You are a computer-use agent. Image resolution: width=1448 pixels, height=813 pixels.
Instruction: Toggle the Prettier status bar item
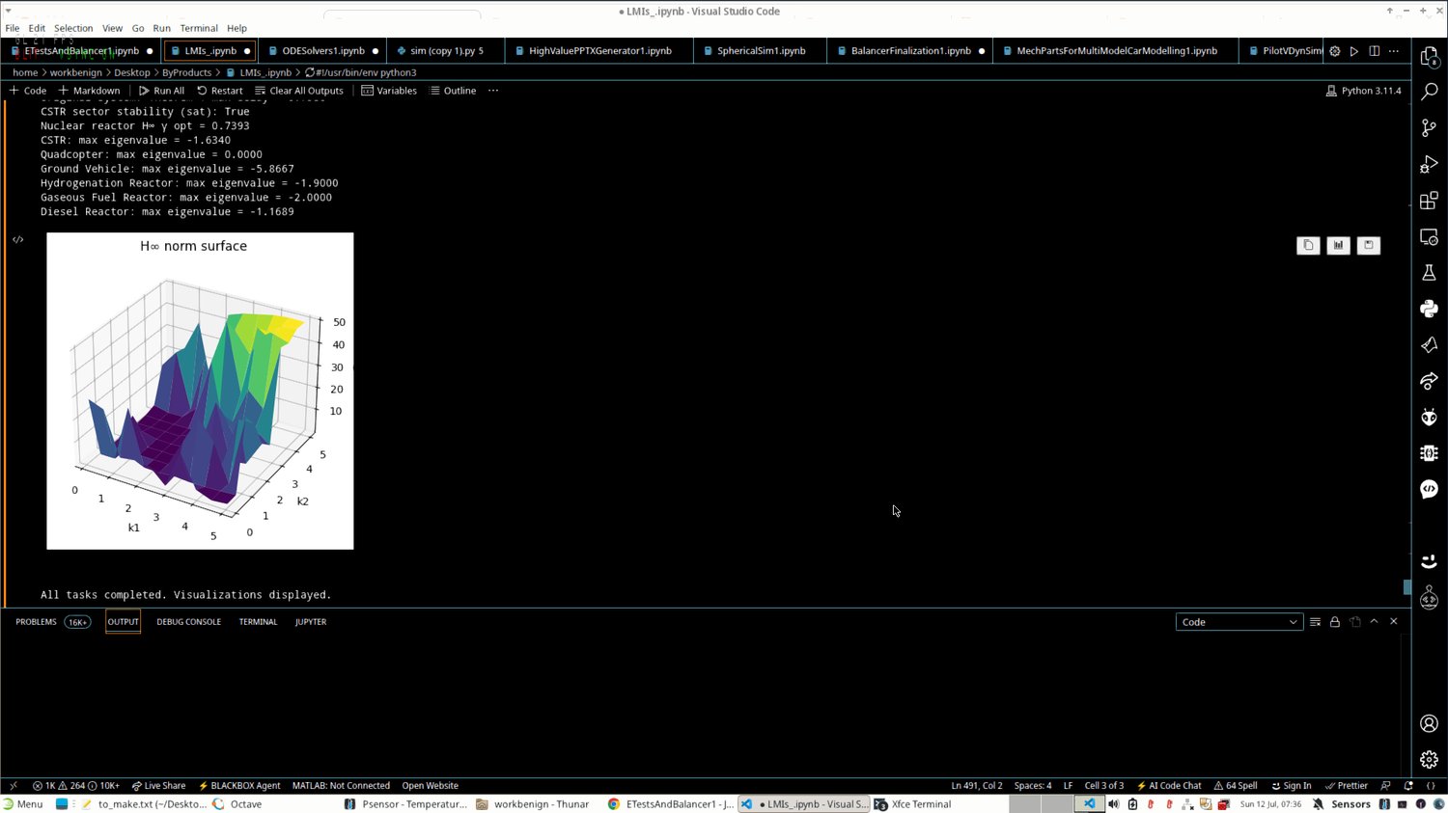coord(1347,786)
